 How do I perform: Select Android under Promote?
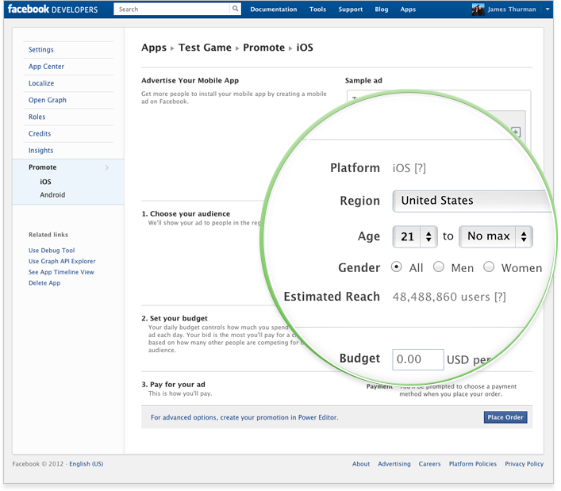coord(52,195)
